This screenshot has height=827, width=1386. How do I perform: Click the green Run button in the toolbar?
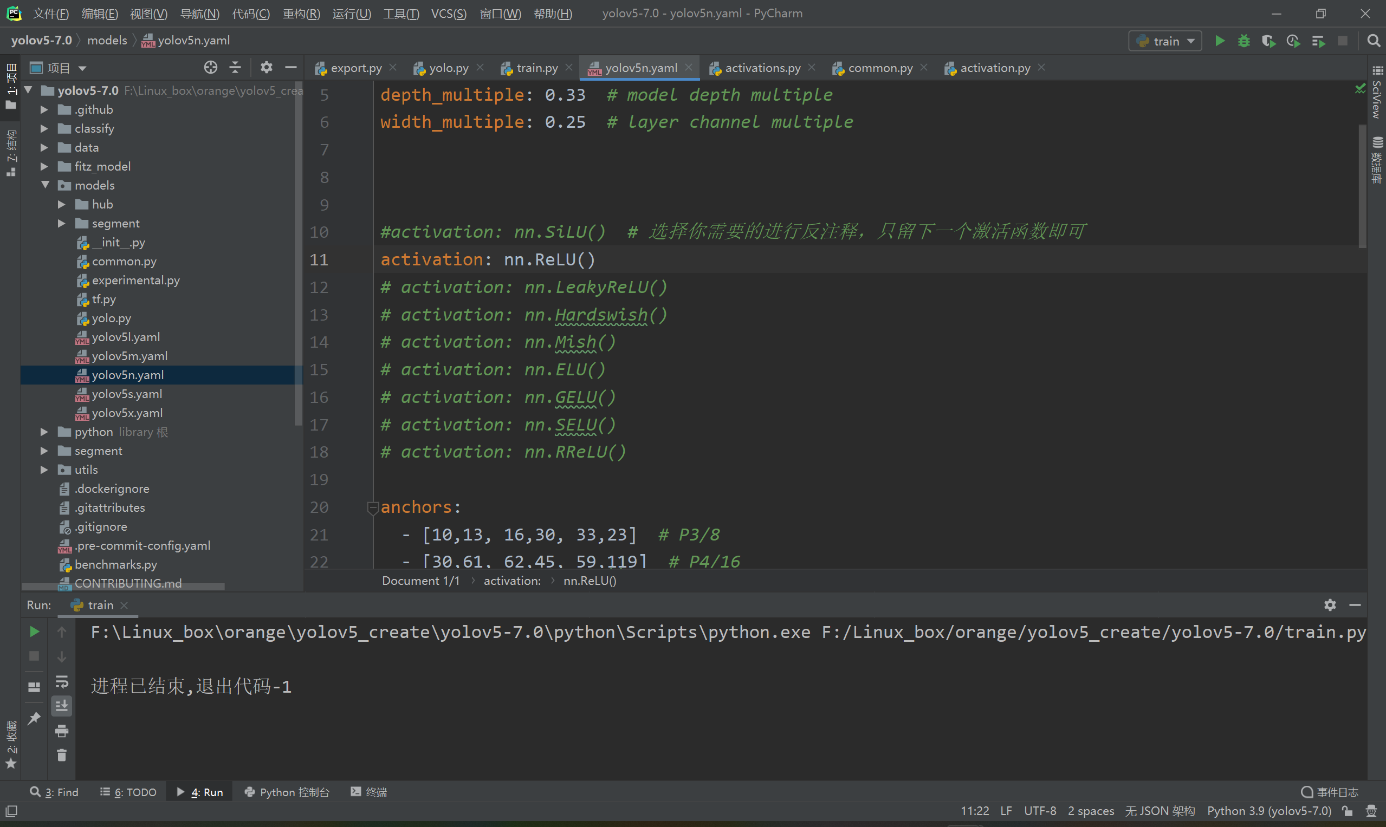click(1219, 41)
